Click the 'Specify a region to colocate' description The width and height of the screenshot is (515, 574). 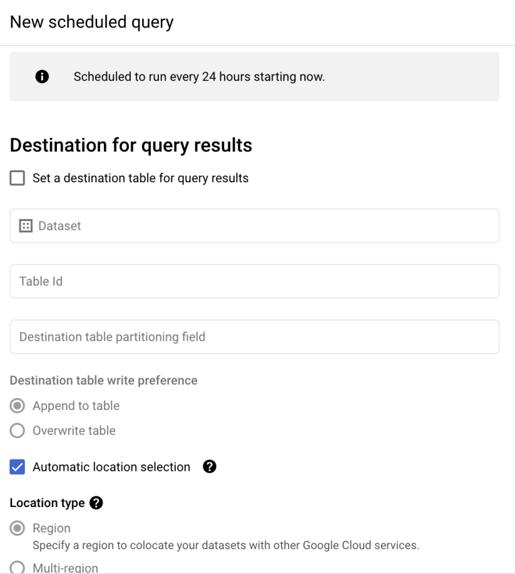(225, 545)
